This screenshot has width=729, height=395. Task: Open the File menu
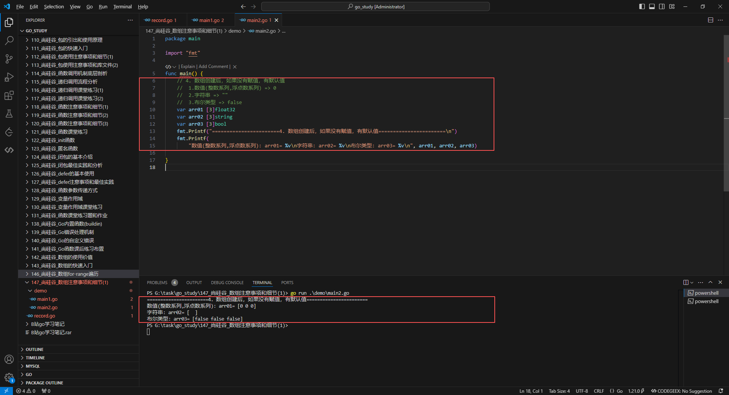20,6
